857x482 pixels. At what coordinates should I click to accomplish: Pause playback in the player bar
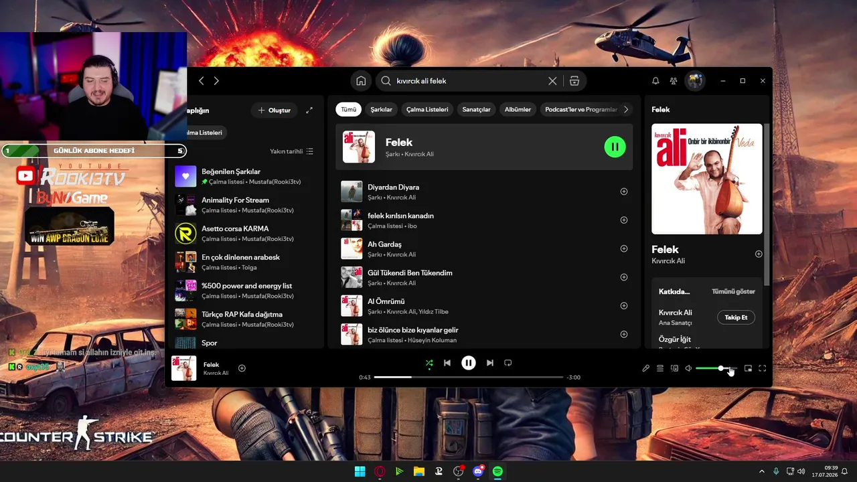tap(469, 363)
